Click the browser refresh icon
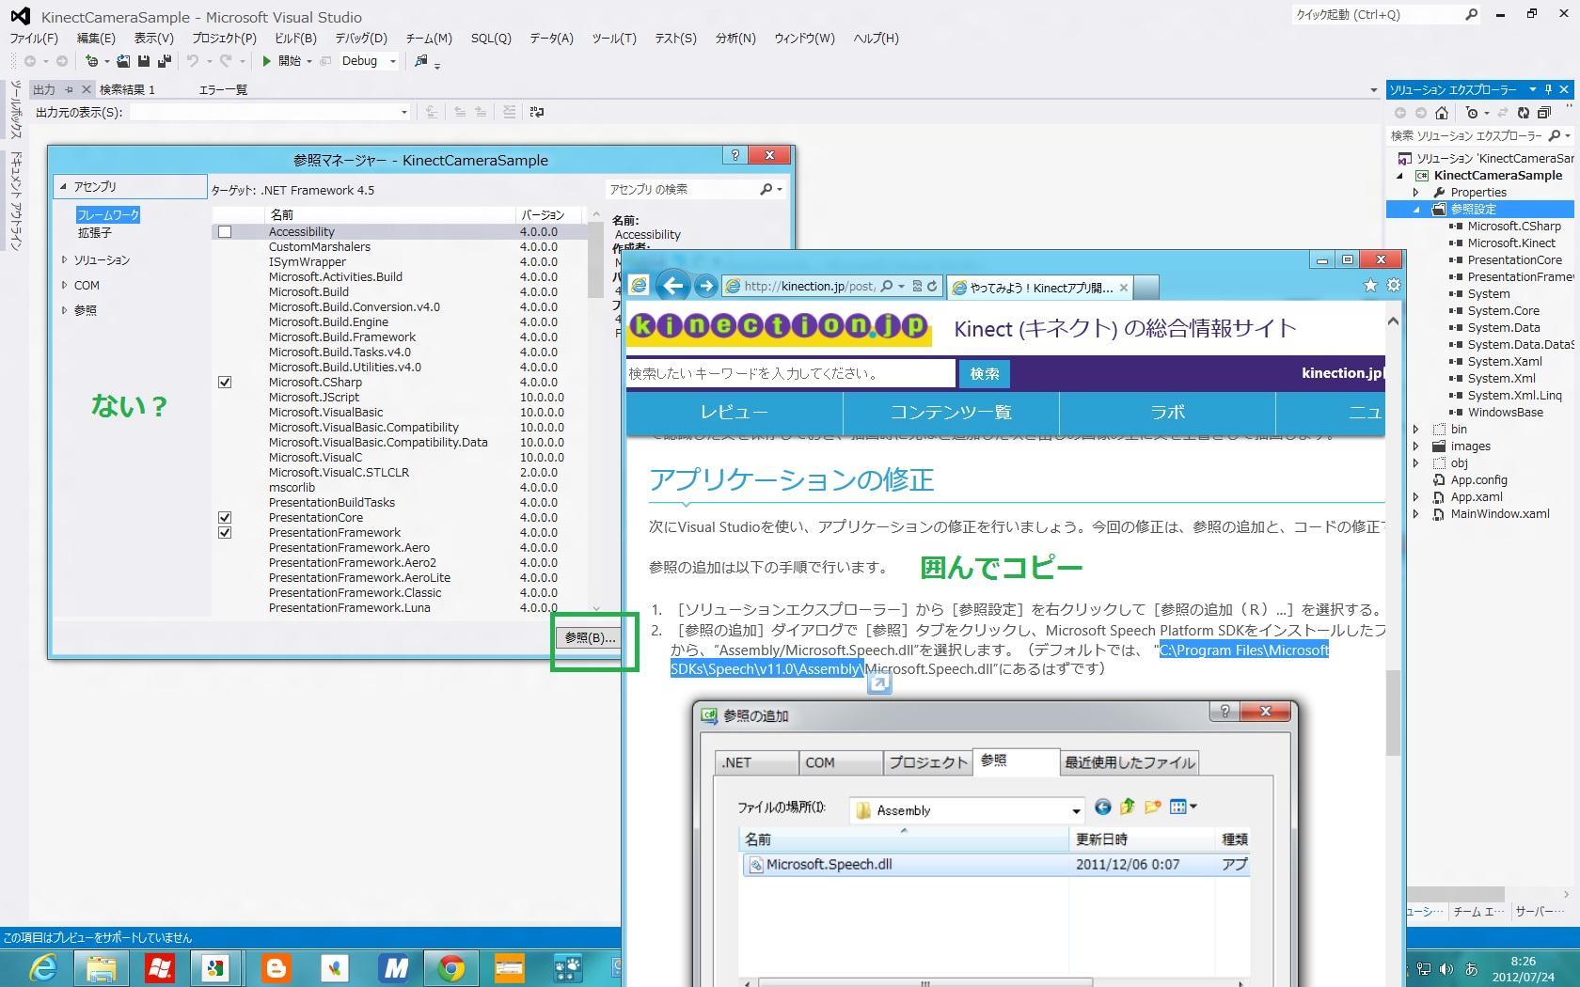Image resolution: width=1580 pixels, height=987 pixels. tap(932, 287)
